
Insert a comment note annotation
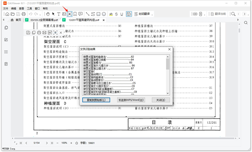tap(81, 14)
